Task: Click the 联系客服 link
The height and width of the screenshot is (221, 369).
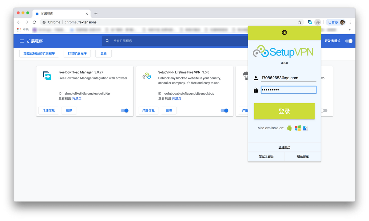Action: pyautogui.click(x=303, y=157)
